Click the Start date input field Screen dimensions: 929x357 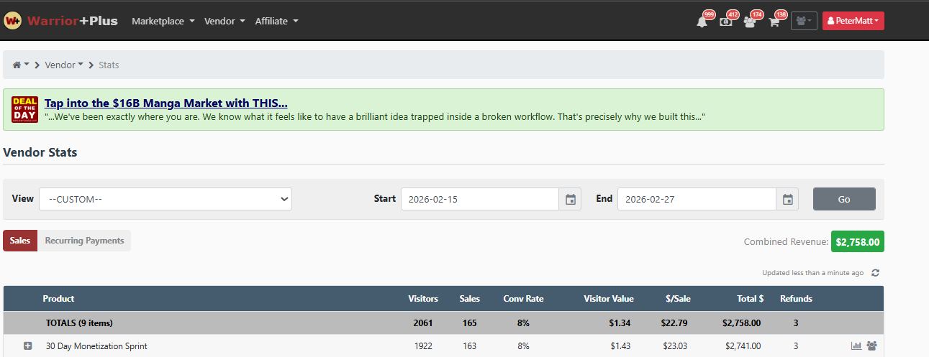(x=480, y=199)
